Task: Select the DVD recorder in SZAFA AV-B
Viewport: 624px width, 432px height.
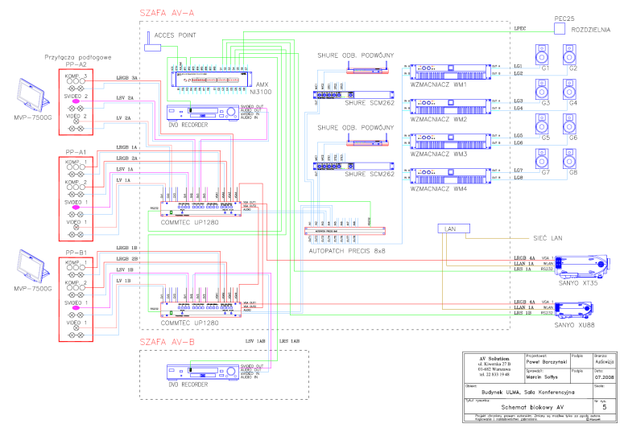Action: click(x=203, y=372)
